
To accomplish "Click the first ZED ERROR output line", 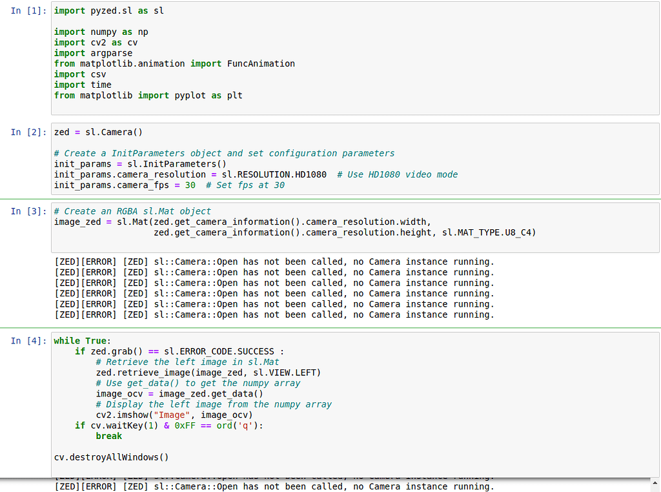I will pyautogui.click(x=274, y=261).
